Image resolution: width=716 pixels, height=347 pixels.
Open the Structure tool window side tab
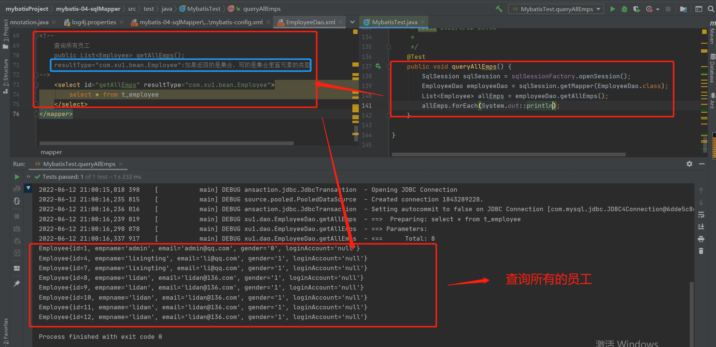[5, 76]
